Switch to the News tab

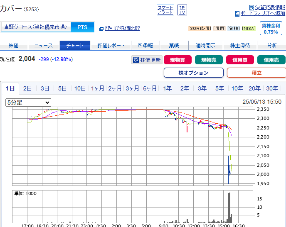click(x=43, y=46)
